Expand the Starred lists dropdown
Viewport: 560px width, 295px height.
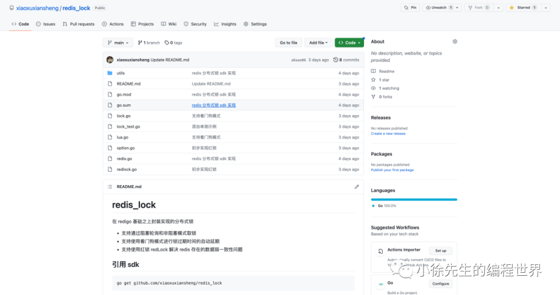tap(545, 7)
